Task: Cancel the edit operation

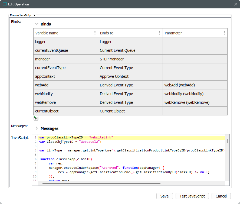Action: pos(221,196)
